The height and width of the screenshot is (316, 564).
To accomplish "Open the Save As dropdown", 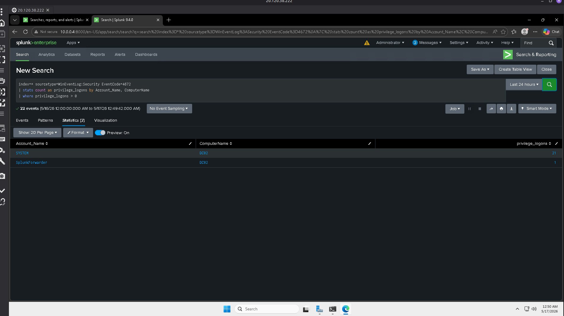I will 480,69.
